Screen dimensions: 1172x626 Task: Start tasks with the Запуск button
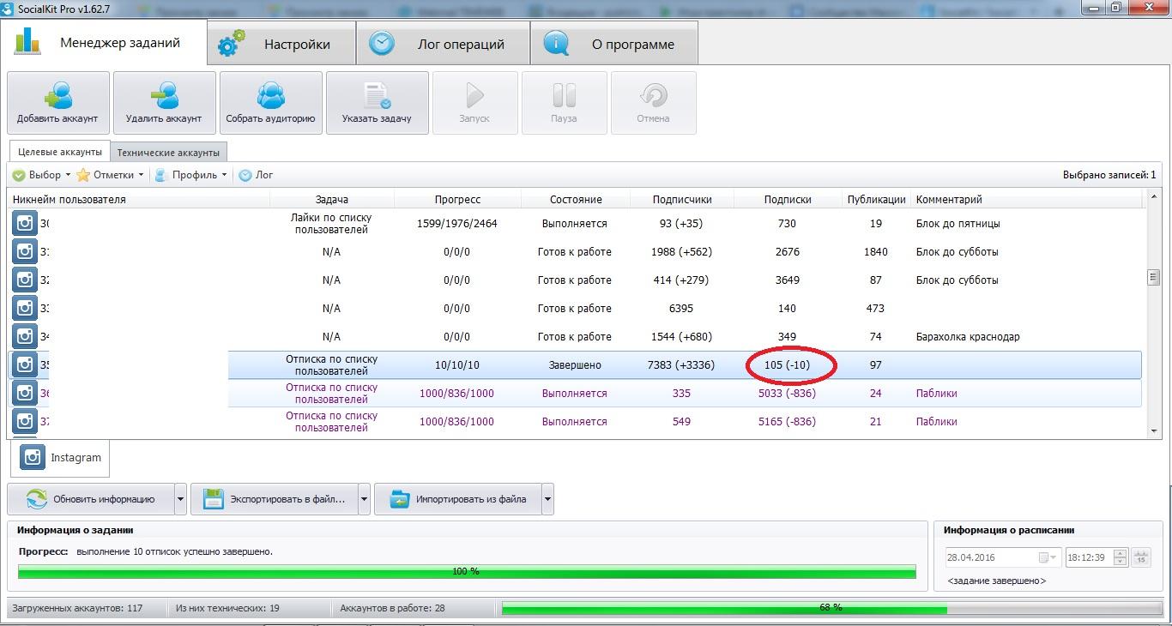(x=475, y=103)
